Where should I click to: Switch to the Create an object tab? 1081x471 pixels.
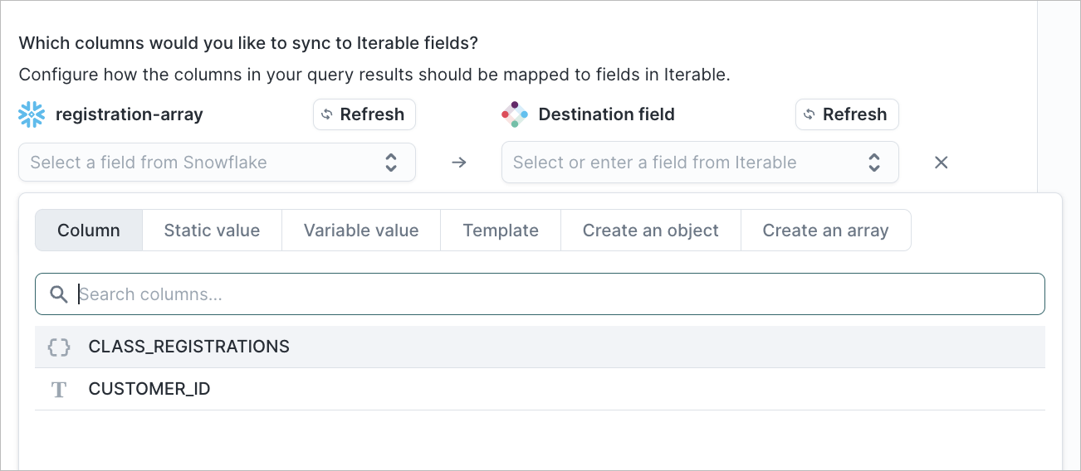click(x=651, y=231)
